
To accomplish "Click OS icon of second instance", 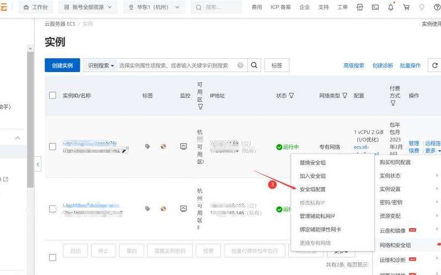I will pos(163,208).
